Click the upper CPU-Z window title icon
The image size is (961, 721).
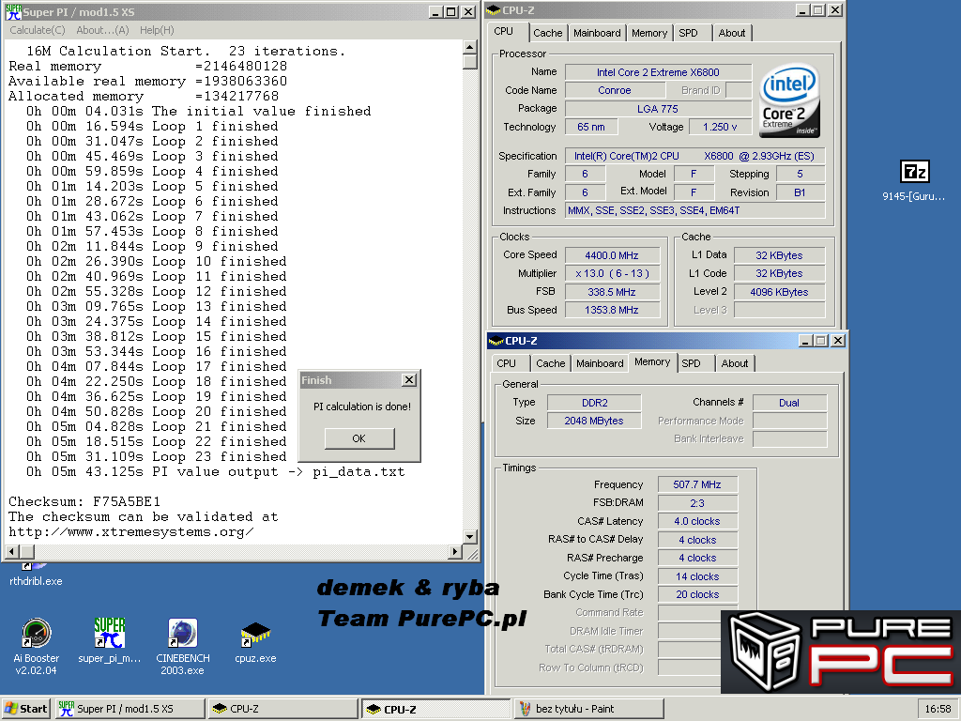click(x=494, y=10)
